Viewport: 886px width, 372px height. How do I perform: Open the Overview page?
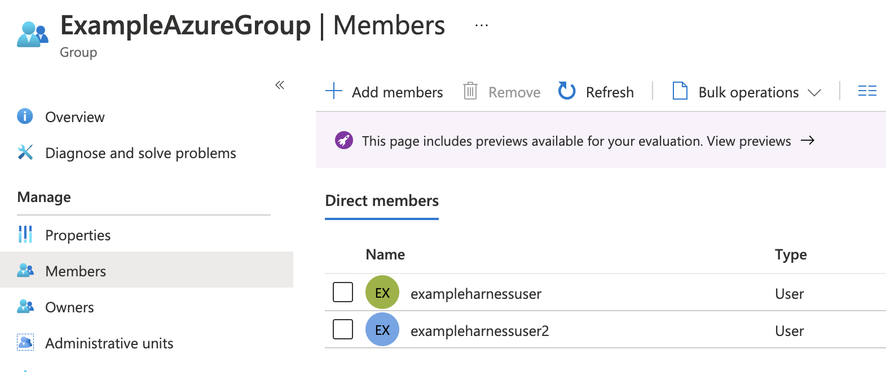coord(75,117)
